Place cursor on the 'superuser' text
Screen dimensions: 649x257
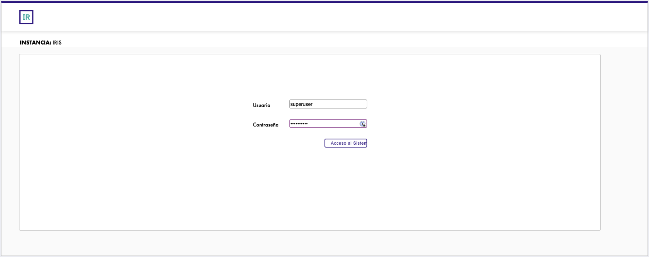pos(301,105)
